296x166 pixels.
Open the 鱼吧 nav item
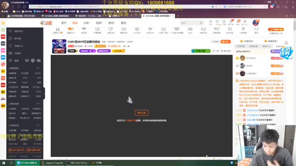[x=123, y=23]
